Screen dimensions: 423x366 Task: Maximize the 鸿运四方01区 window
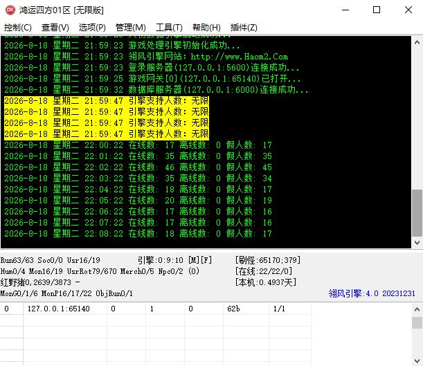coord(377,10)
